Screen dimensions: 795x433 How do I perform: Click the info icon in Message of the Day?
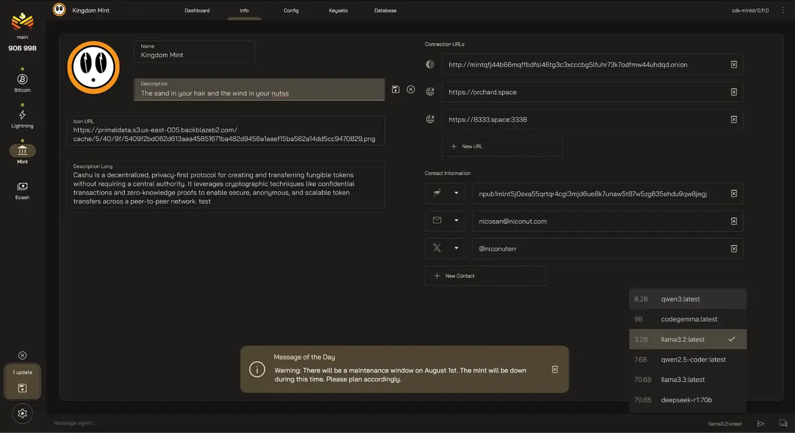[x=257, y=370]
